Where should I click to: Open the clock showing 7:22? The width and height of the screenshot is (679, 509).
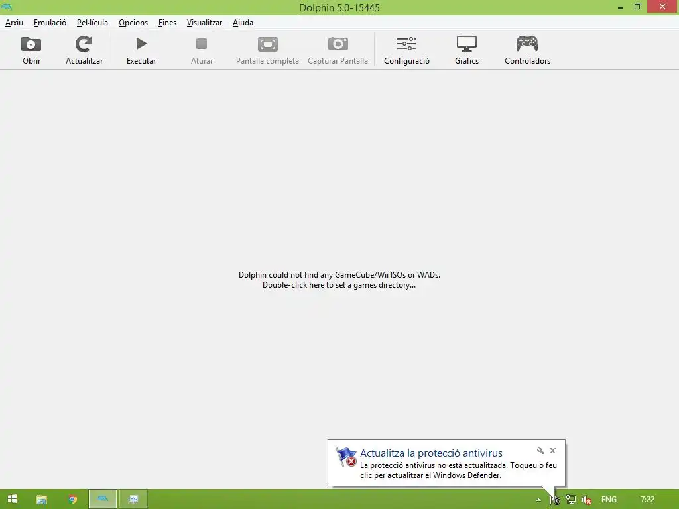[x=647, y=500]
